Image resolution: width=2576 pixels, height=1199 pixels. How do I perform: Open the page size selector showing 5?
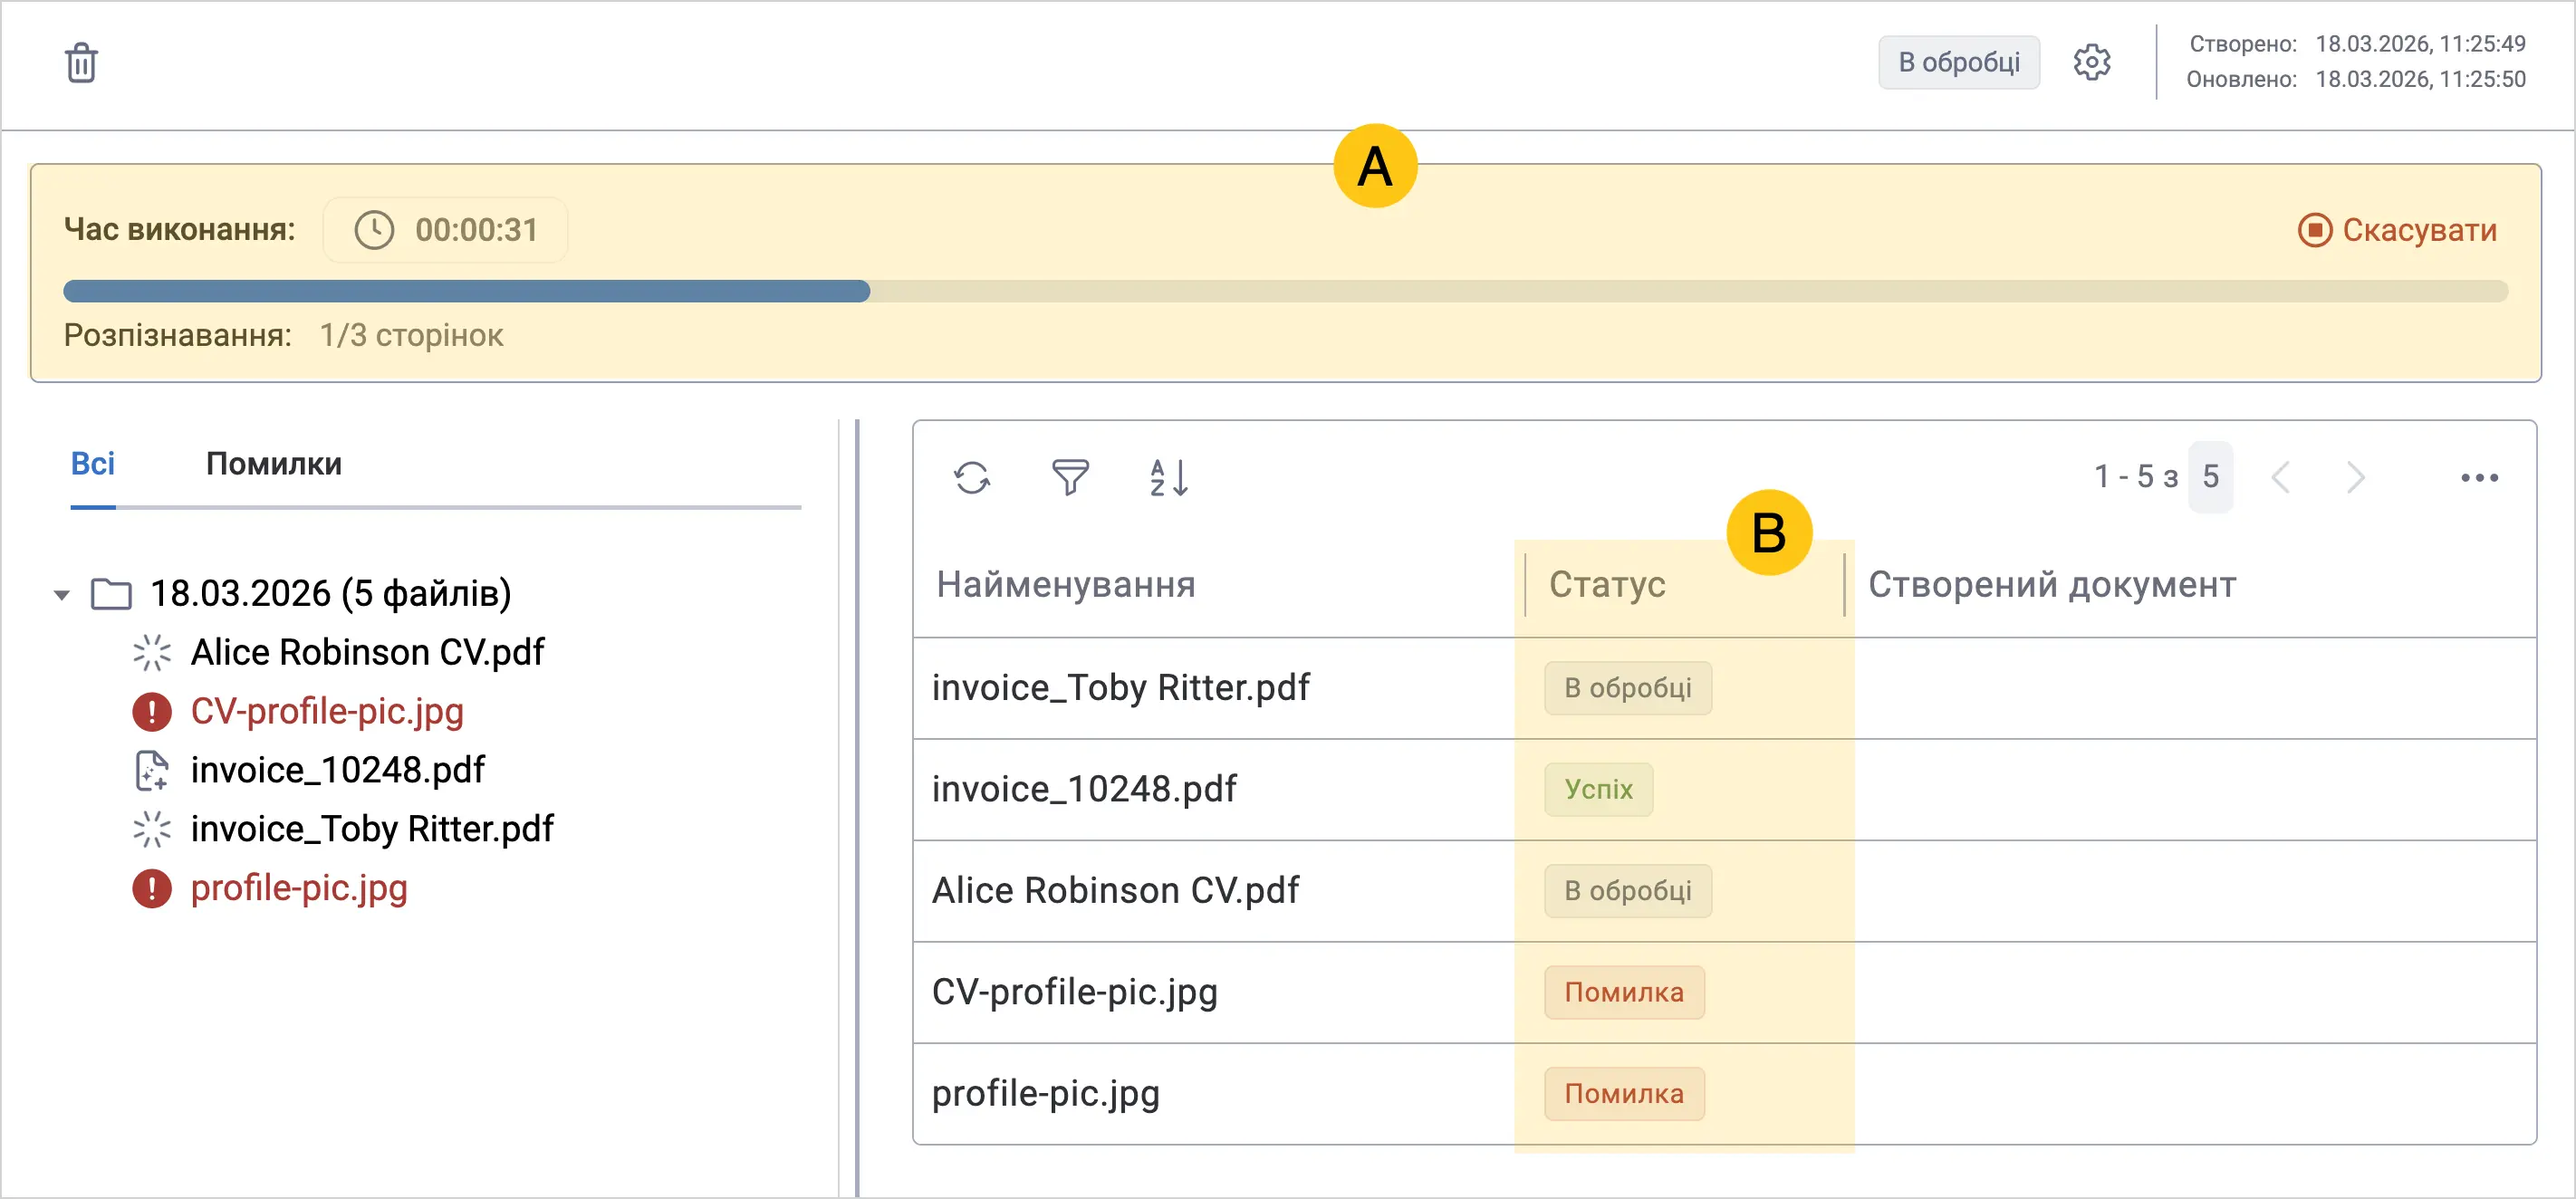tap(2210, 477)
